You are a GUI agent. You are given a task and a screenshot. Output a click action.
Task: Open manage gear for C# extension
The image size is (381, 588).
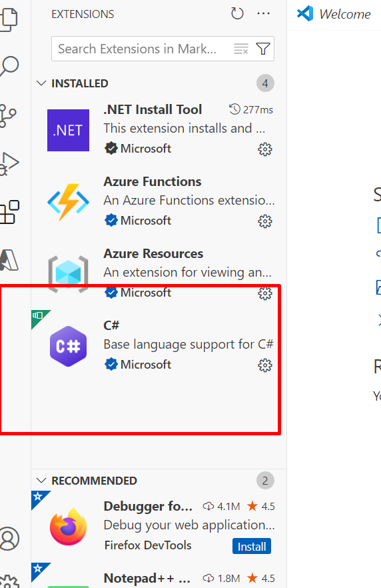[x=265, y=365]
